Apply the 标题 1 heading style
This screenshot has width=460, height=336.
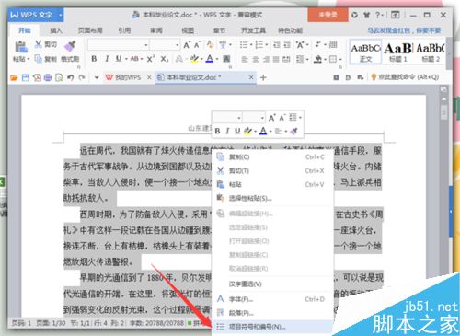(398, 52)
